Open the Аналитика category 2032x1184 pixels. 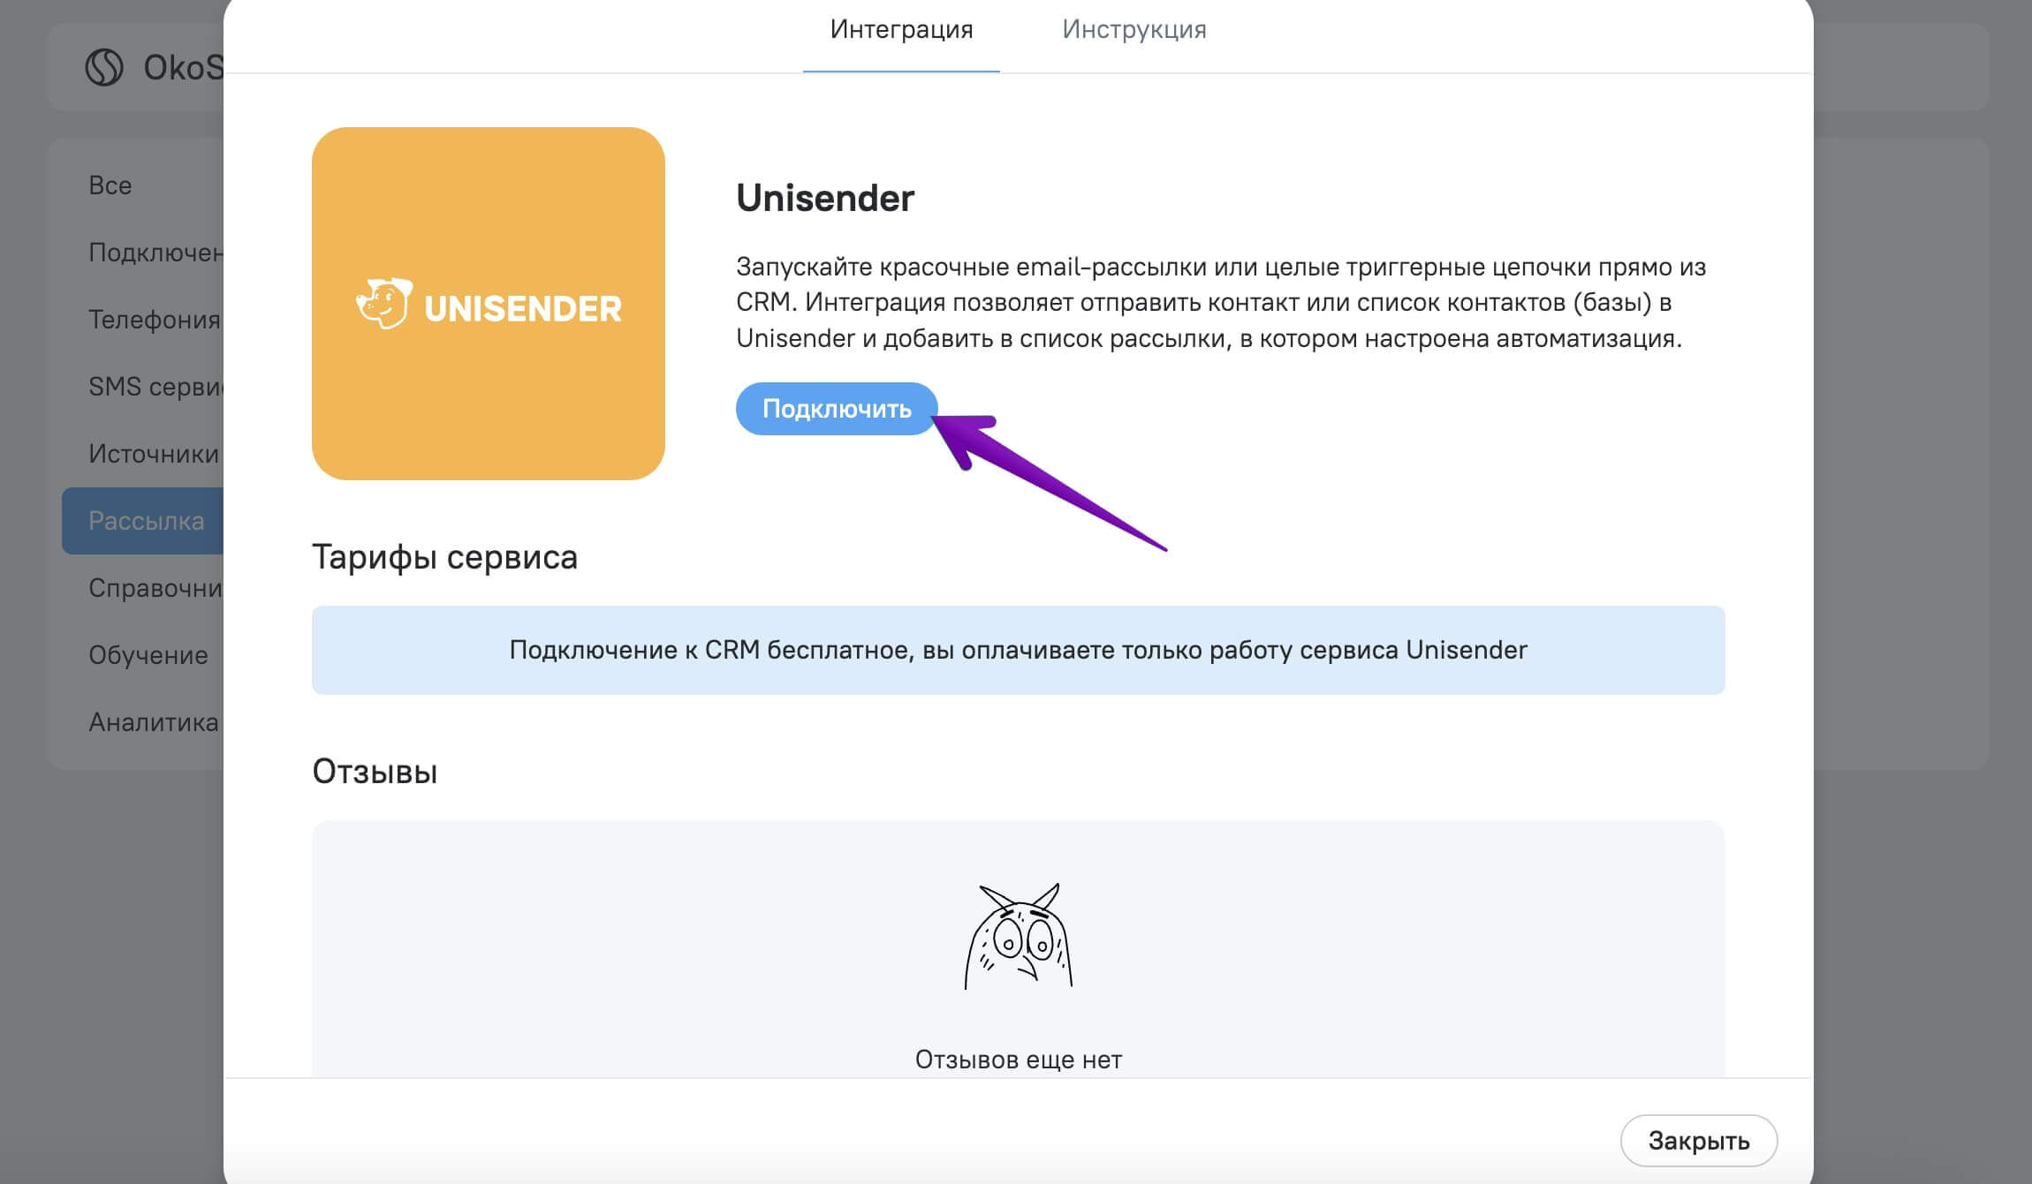(x=154, y=722)
